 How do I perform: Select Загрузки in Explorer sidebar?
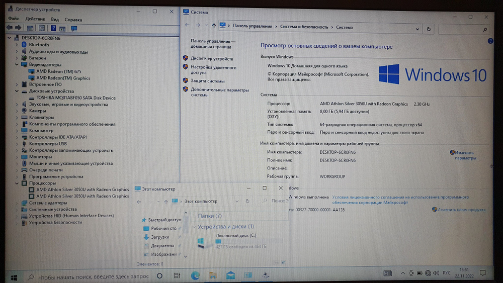[160, 237]
